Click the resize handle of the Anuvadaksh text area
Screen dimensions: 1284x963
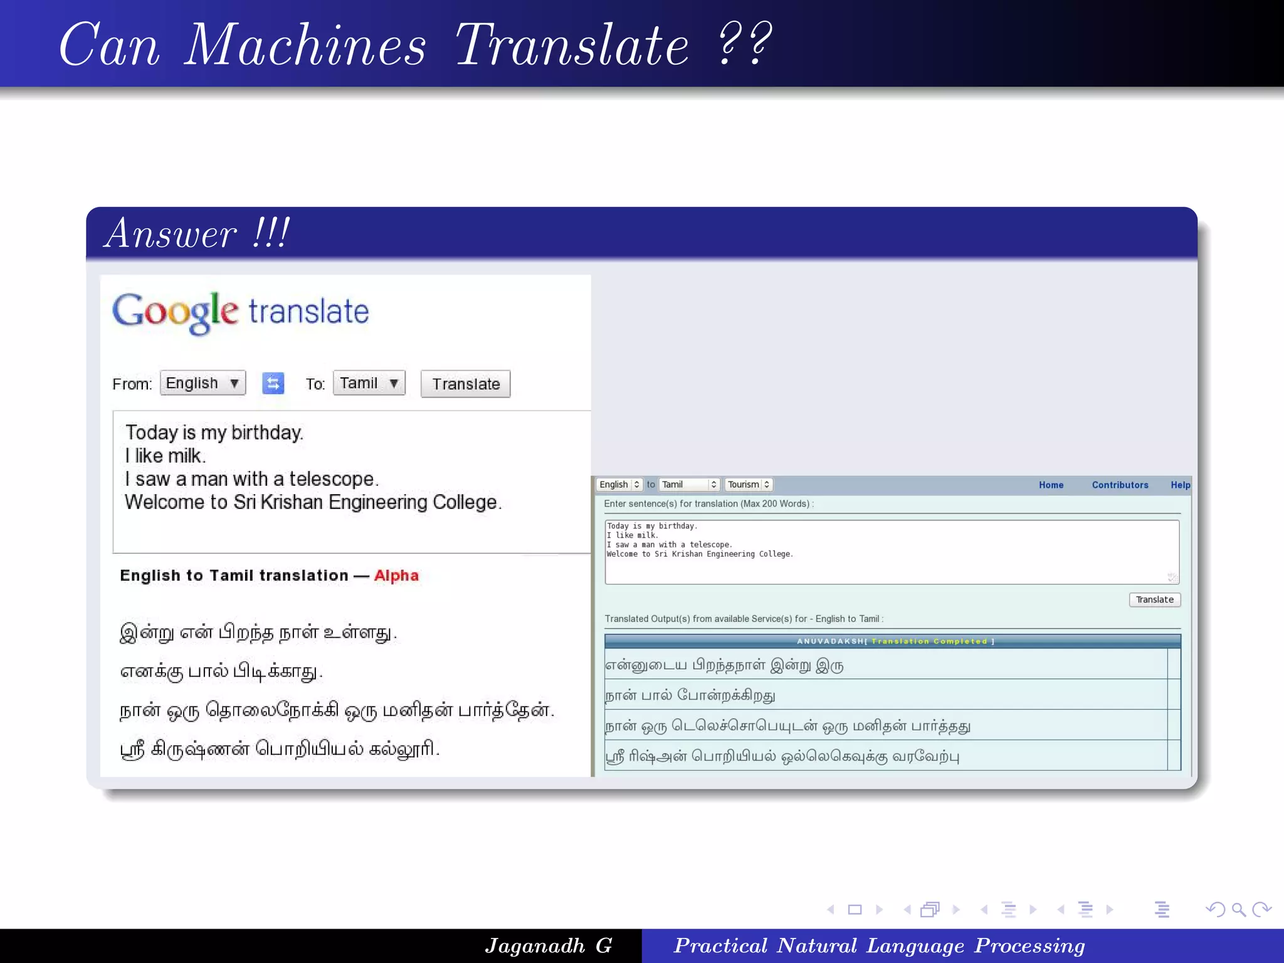[x=1172, y=577]
